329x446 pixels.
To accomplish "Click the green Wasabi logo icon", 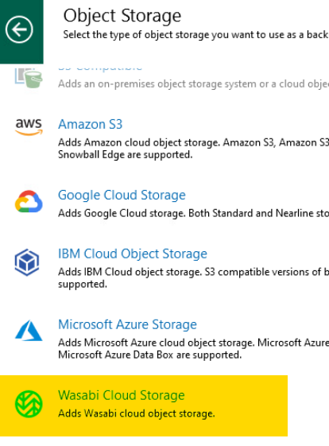I will point(29,404).
